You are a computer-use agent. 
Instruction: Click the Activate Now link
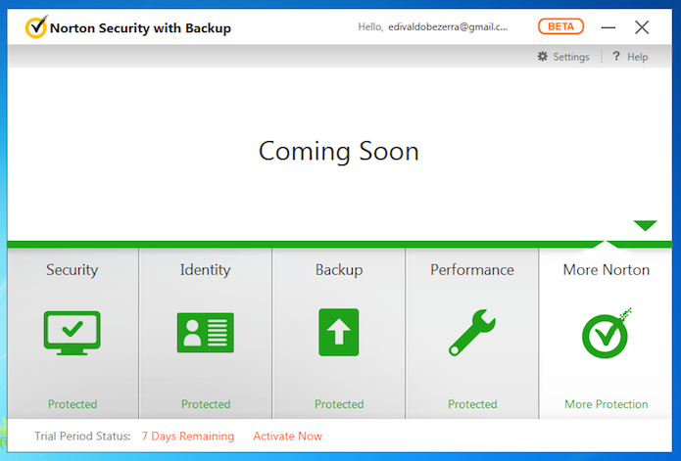pyautogui.click(x=287, y=436)
